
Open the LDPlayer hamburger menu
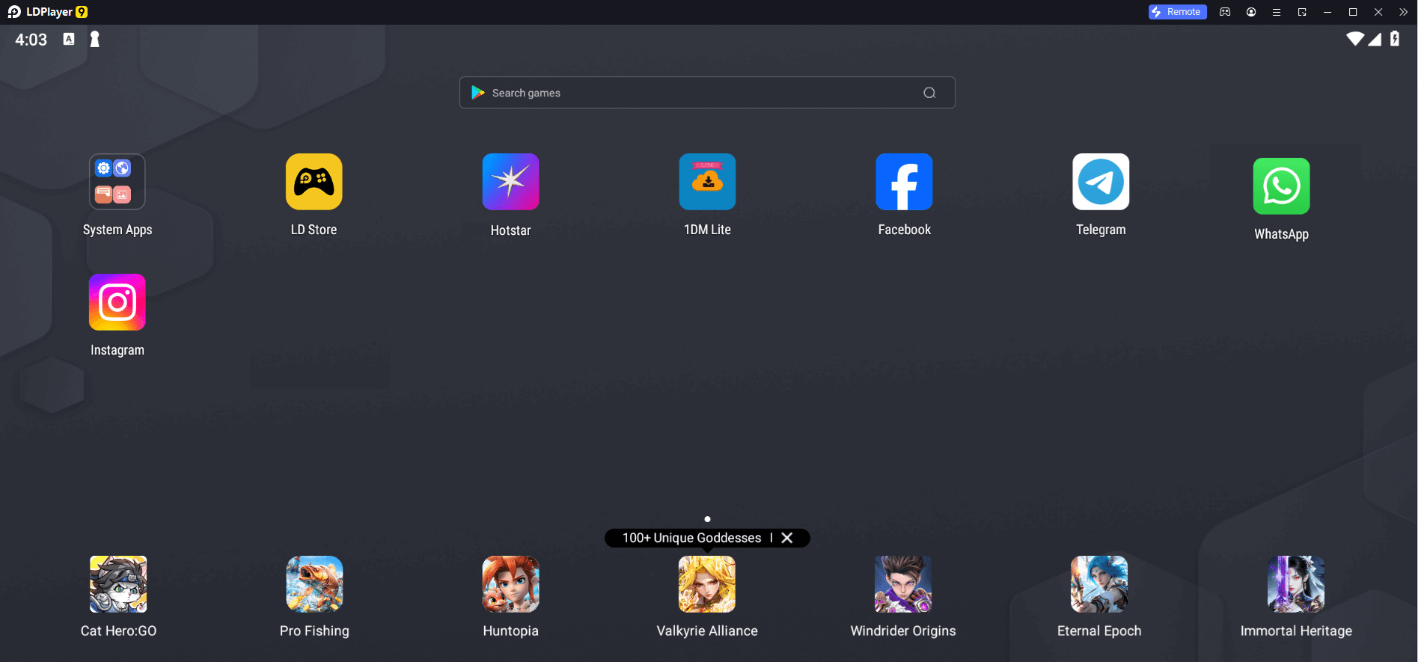pyautogui.click(x=1277, y=12)
